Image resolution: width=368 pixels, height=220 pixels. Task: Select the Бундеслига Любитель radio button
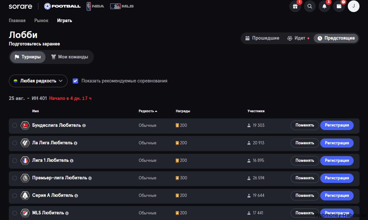[x=15, y=125]
